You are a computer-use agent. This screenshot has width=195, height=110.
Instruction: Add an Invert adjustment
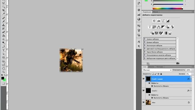(x=152, y=33)
